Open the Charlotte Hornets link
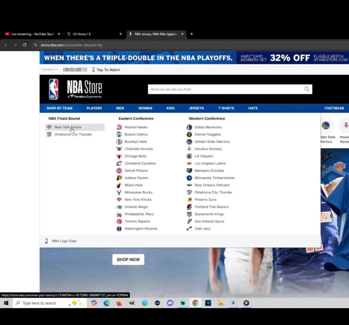The width and height of the screenshot is (349, 325). [x=139, y=149]
